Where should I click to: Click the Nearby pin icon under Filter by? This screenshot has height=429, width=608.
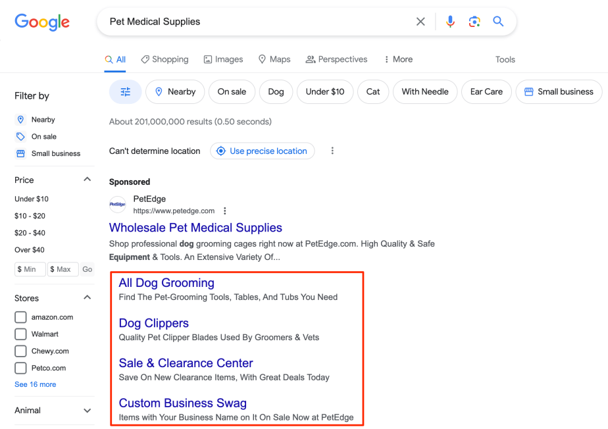click(20, 119)
